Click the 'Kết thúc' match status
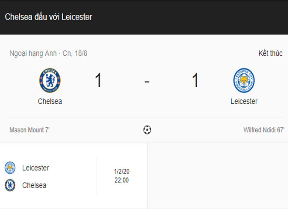The height and width of the screenshot is (218, 288). pos(271,53)
